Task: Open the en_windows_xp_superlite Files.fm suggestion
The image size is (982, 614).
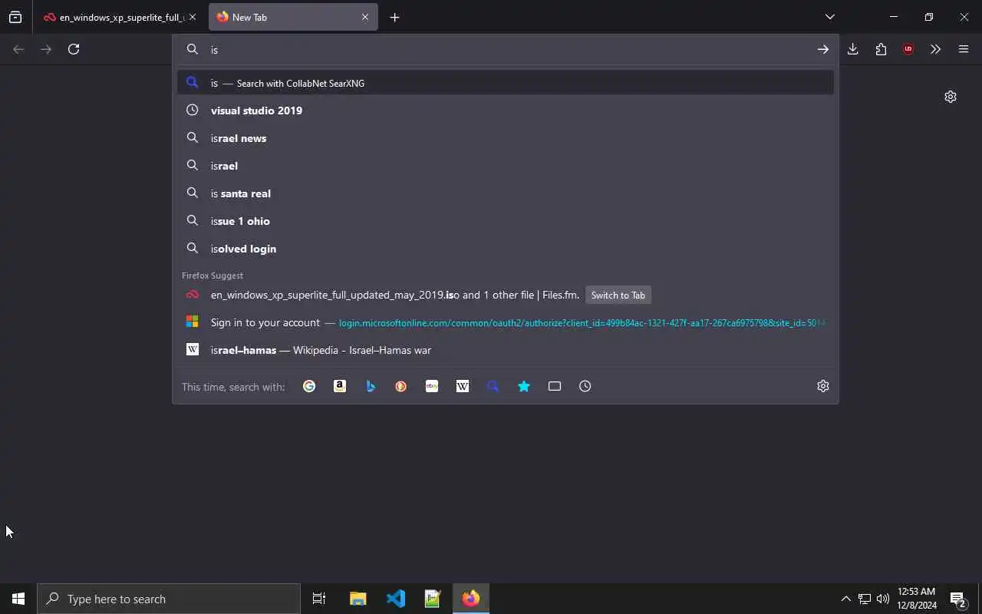Action: click(506, 295)
